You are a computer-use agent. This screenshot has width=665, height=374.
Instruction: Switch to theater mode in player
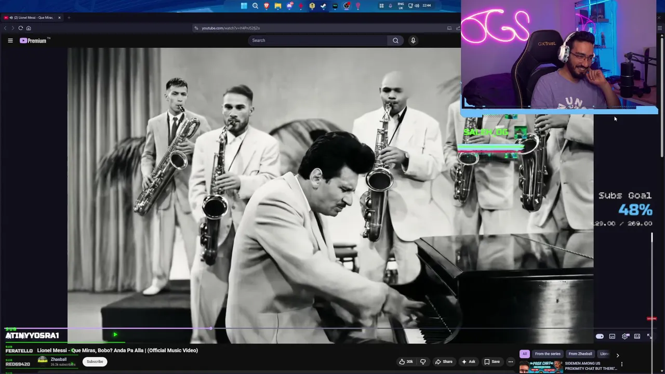pos(637,337)
